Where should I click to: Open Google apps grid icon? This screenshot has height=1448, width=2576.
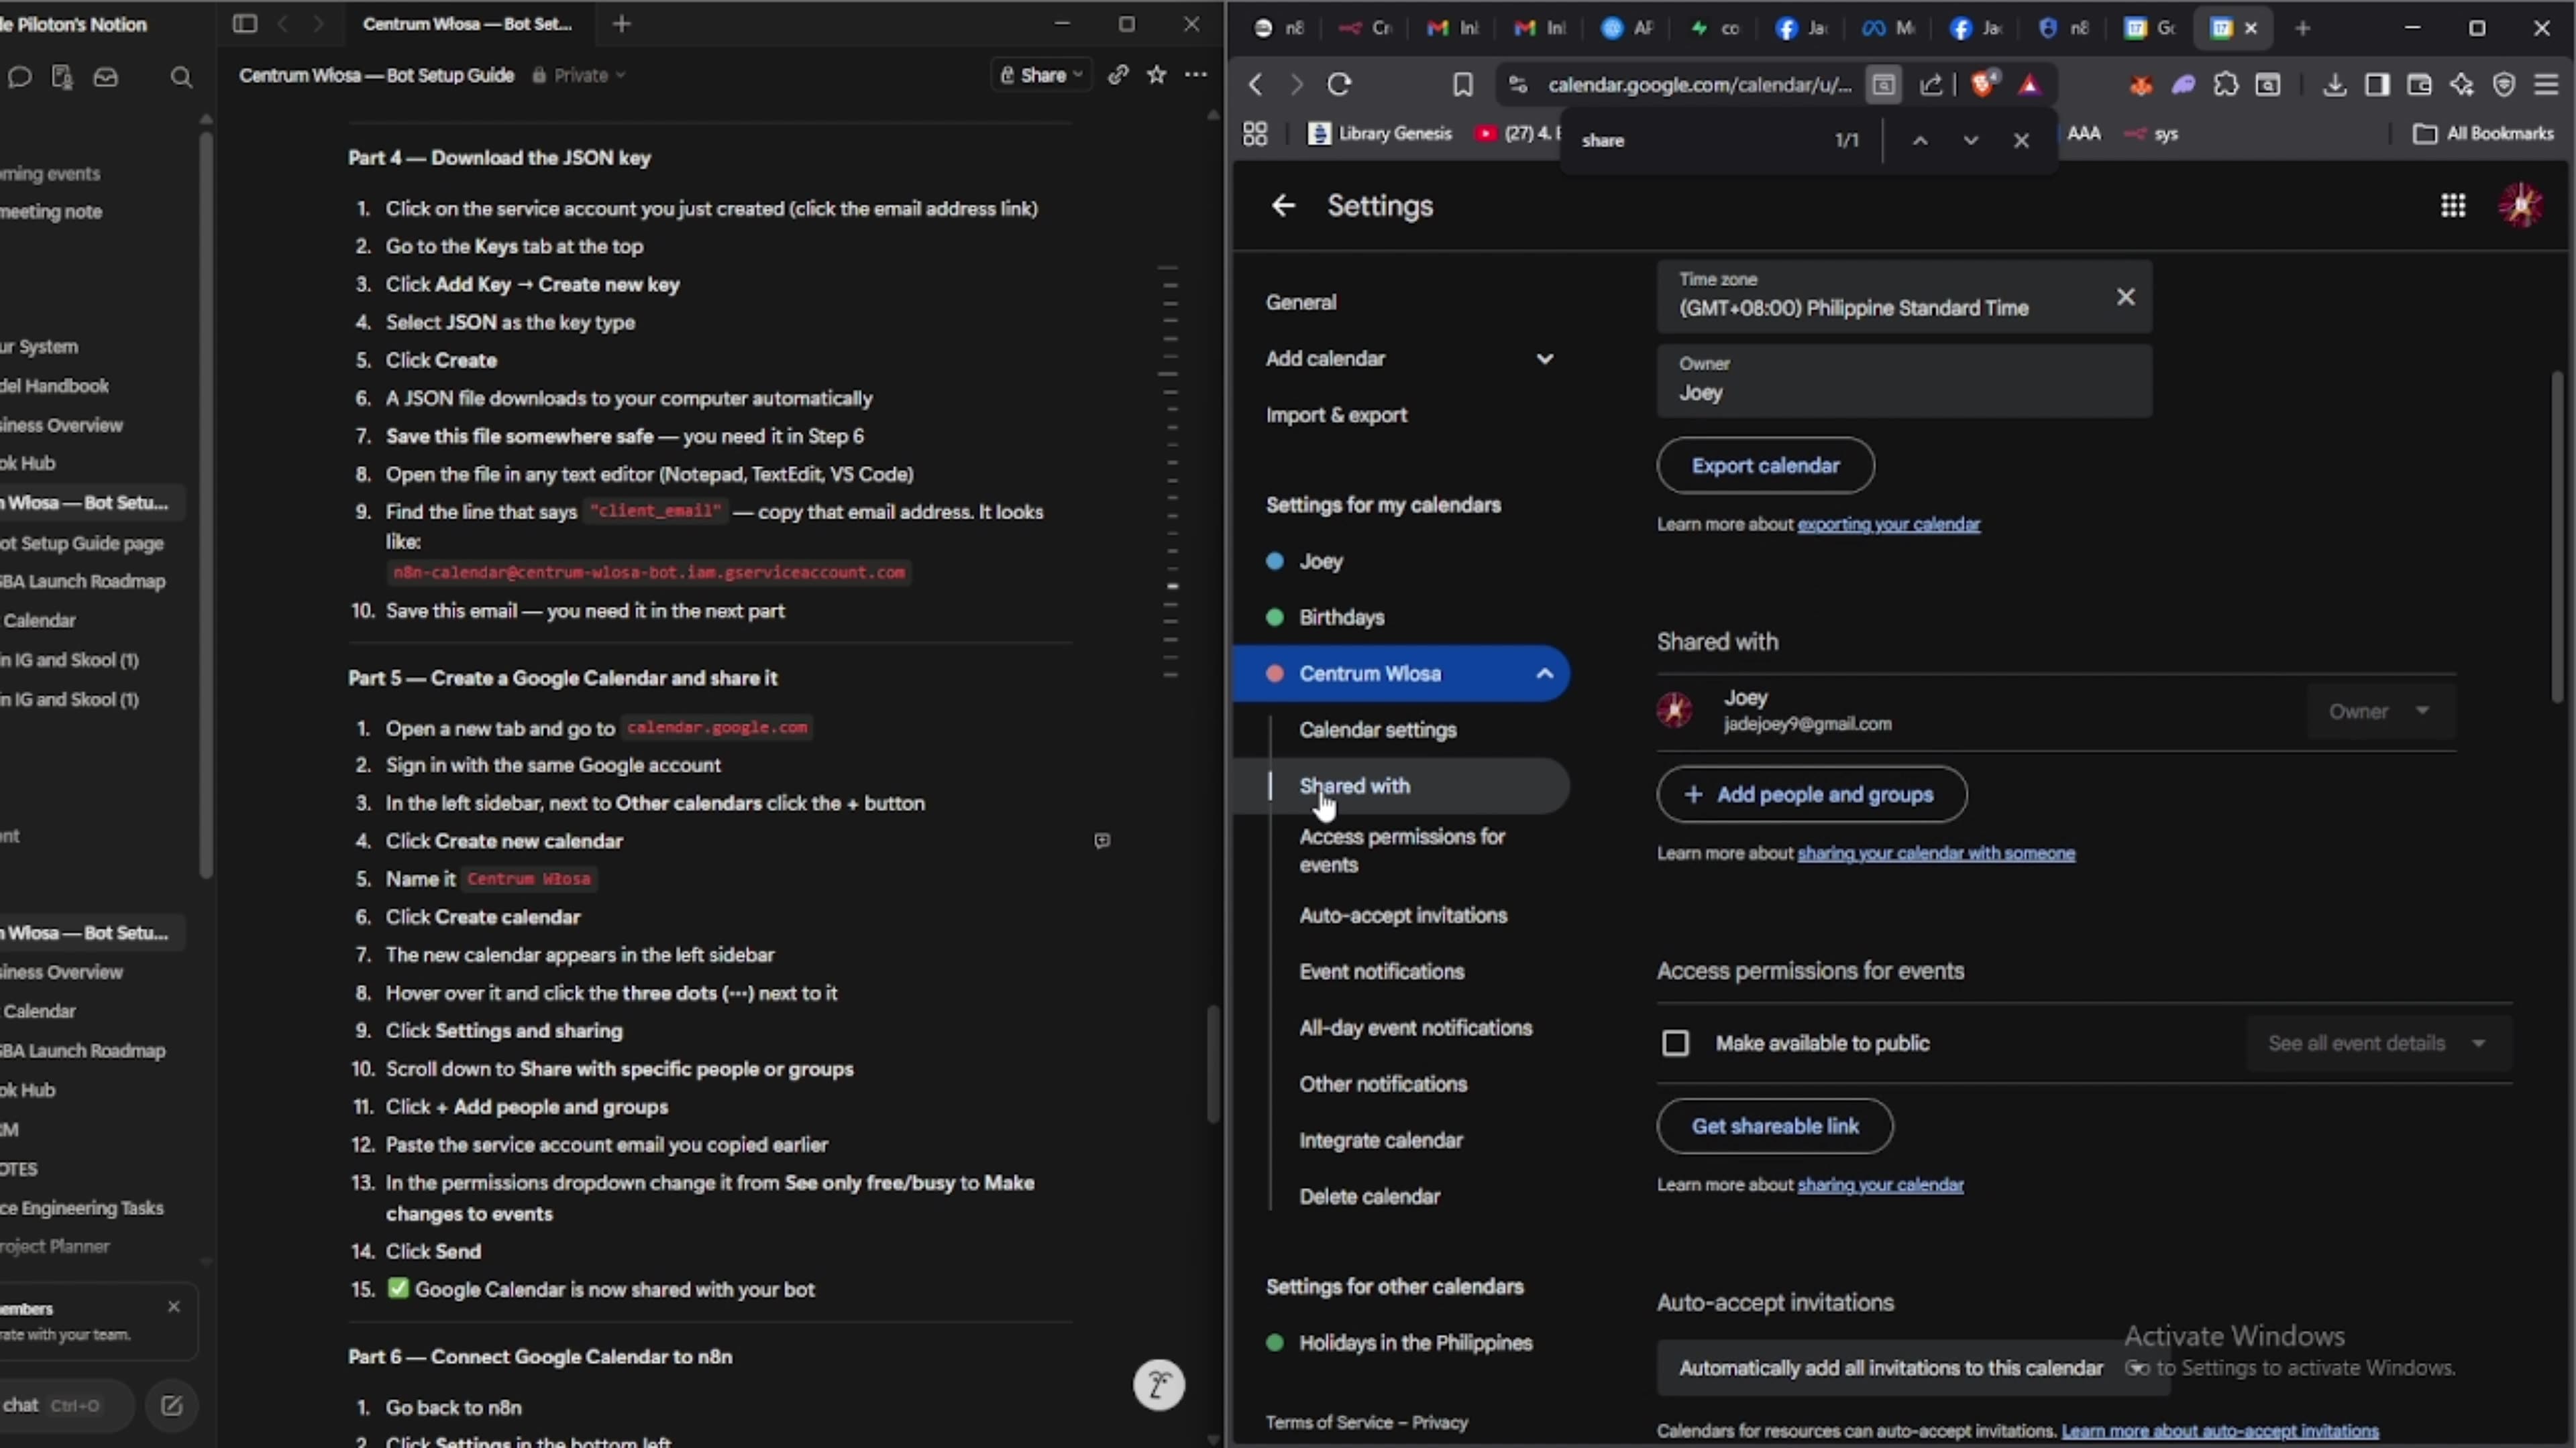point(2453,206)
